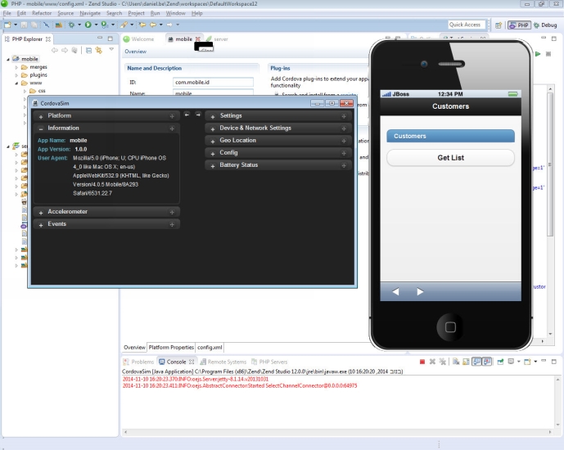
Task: Click Pin Console icon
Action: (500, 362)
